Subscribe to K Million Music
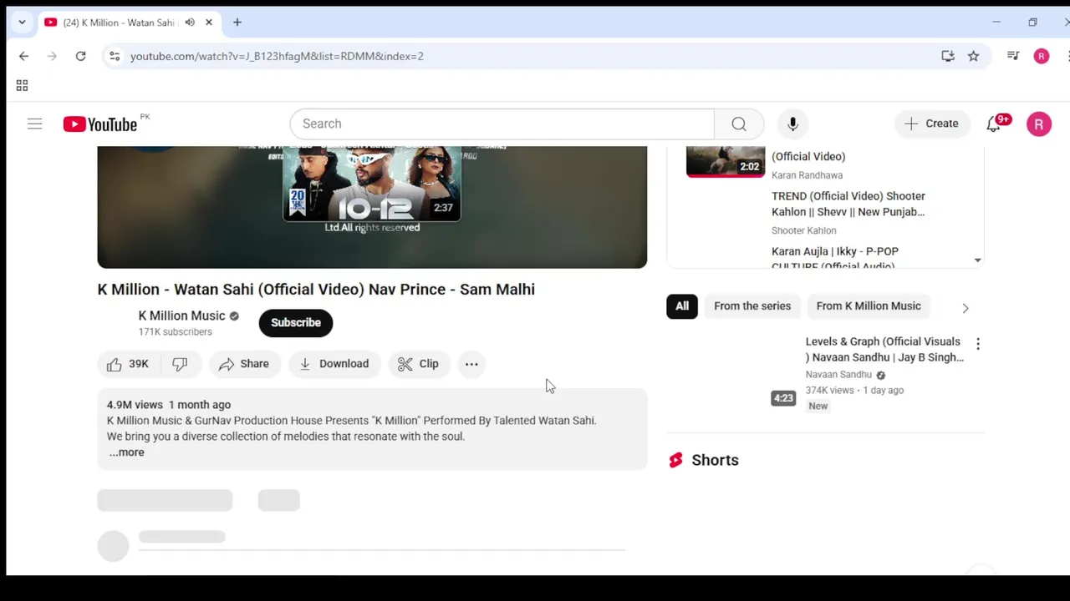The image size is (1070, 601). coord(296,323)
